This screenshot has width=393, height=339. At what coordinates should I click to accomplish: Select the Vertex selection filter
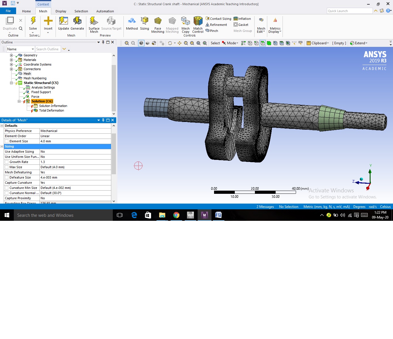[250, 43]
